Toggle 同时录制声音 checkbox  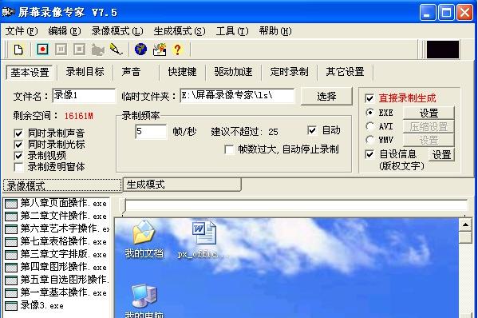pos(18,133)
